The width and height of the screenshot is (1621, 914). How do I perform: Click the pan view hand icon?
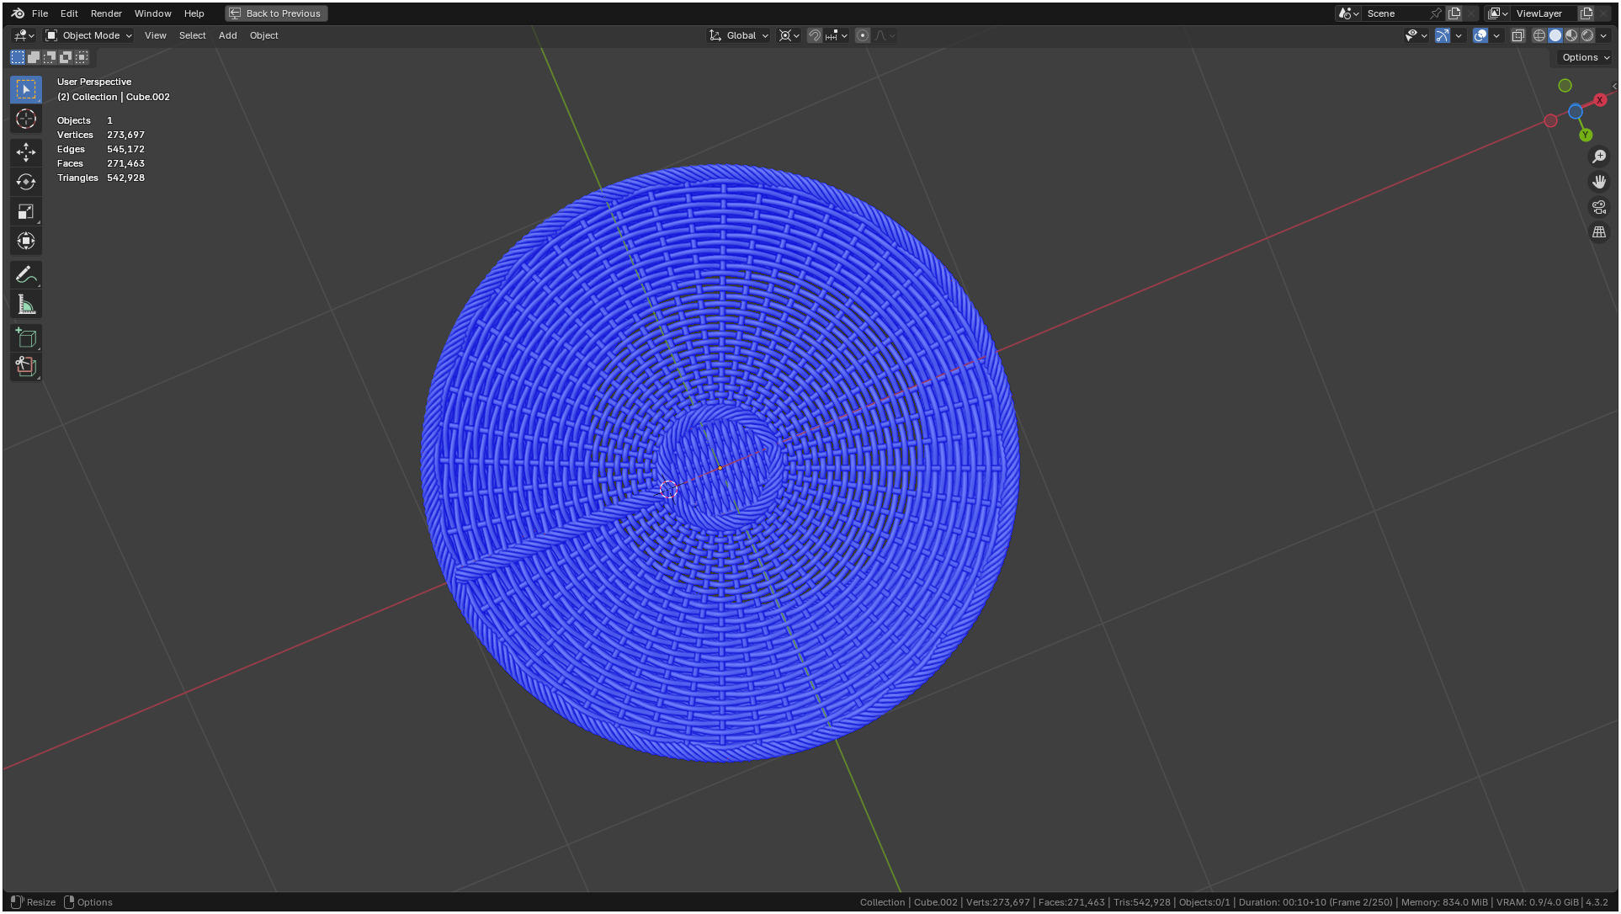point(1599,182)
